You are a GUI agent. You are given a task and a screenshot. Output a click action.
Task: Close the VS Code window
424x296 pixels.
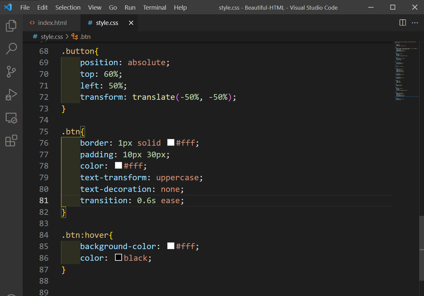click(x=414, y=7)
